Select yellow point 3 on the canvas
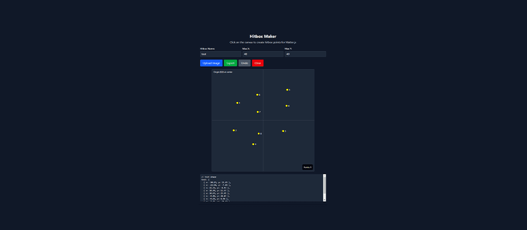 [x=283, y=131]
